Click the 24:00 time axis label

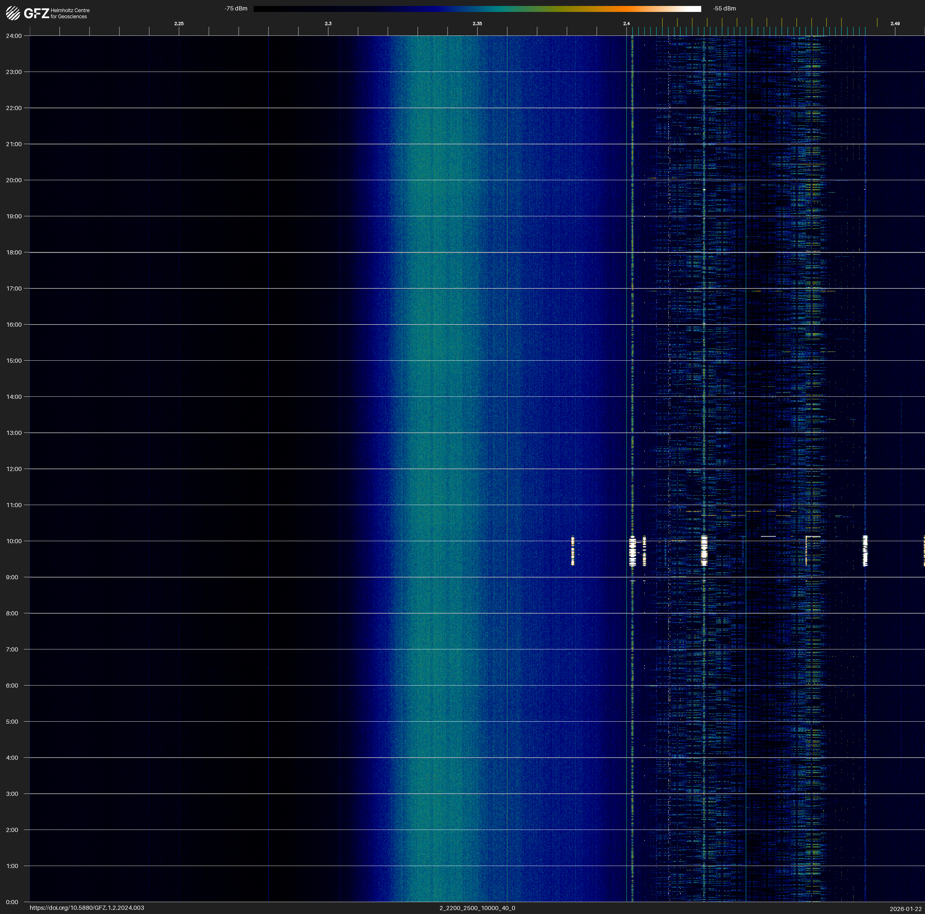tap(14, 36)
